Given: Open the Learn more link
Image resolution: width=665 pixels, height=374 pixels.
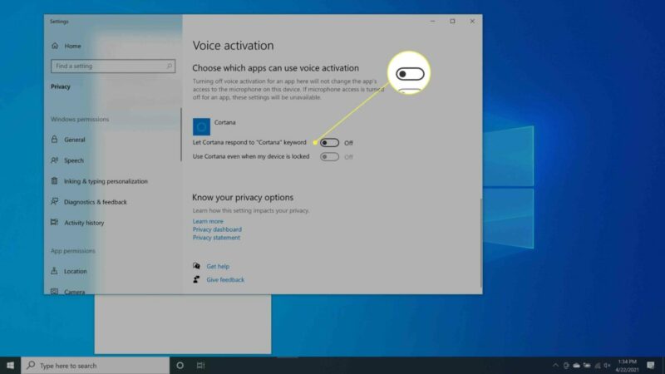Looking at the screenshot, I should (208, 222).
